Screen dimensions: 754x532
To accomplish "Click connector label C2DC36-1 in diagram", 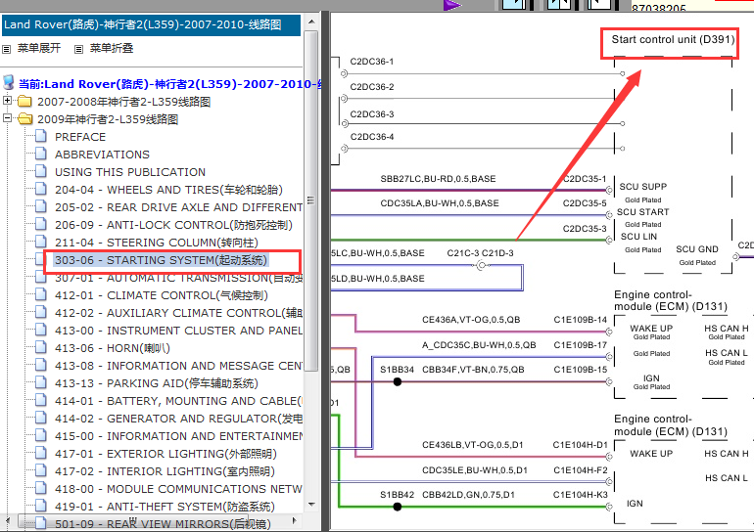I will (372, 62).
